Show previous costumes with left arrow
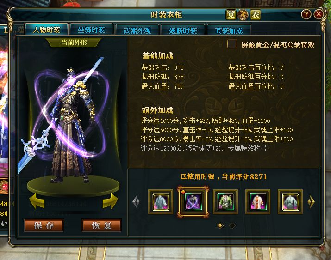The image size is (331, 260). click(x=136, y=202)
